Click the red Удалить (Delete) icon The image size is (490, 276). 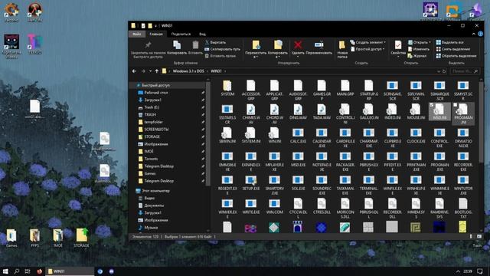tap(298, 44)
